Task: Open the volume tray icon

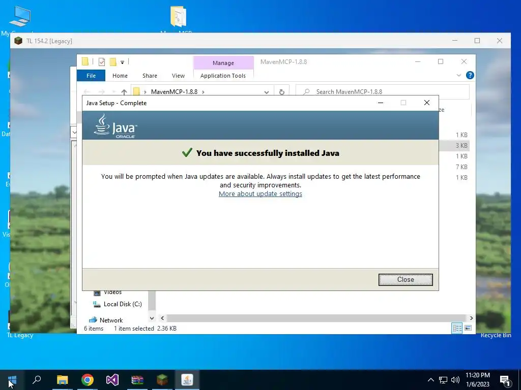Action: (x=455, y=380)
